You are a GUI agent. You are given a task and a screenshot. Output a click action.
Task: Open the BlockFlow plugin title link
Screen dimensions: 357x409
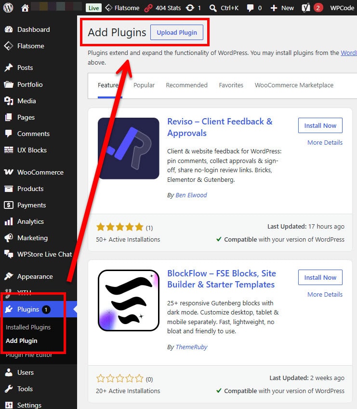point(221,279)
